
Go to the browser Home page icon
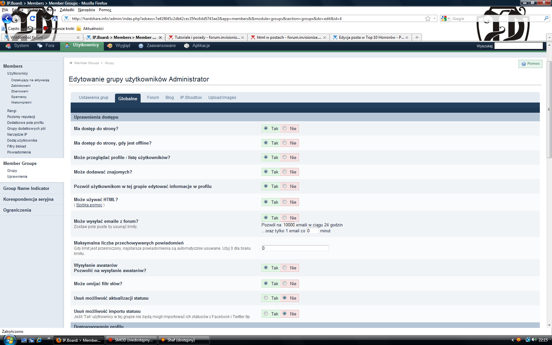(55, 19)
